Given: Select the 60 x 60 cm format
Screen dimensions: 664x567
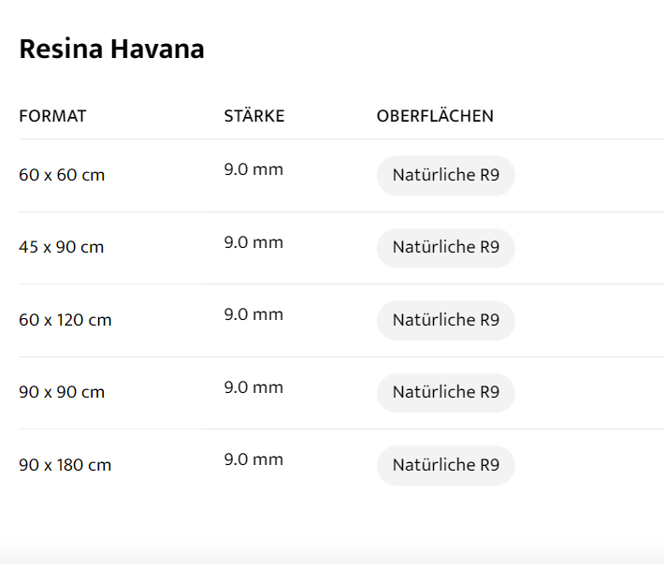Looking at the screenshot, I should click(62, 175).
